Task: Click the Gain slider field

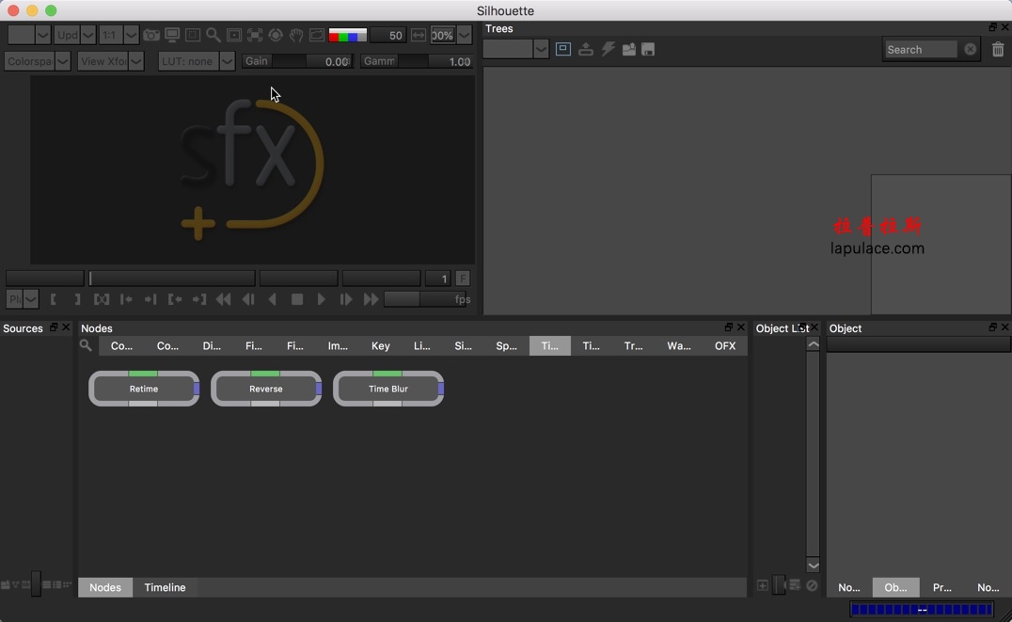Action: tap(296, 61)
